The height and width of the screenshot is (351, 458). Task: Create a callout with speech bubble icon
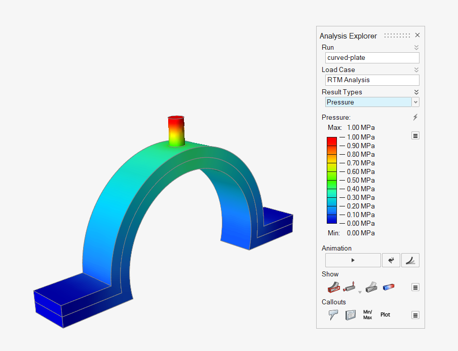333,315
